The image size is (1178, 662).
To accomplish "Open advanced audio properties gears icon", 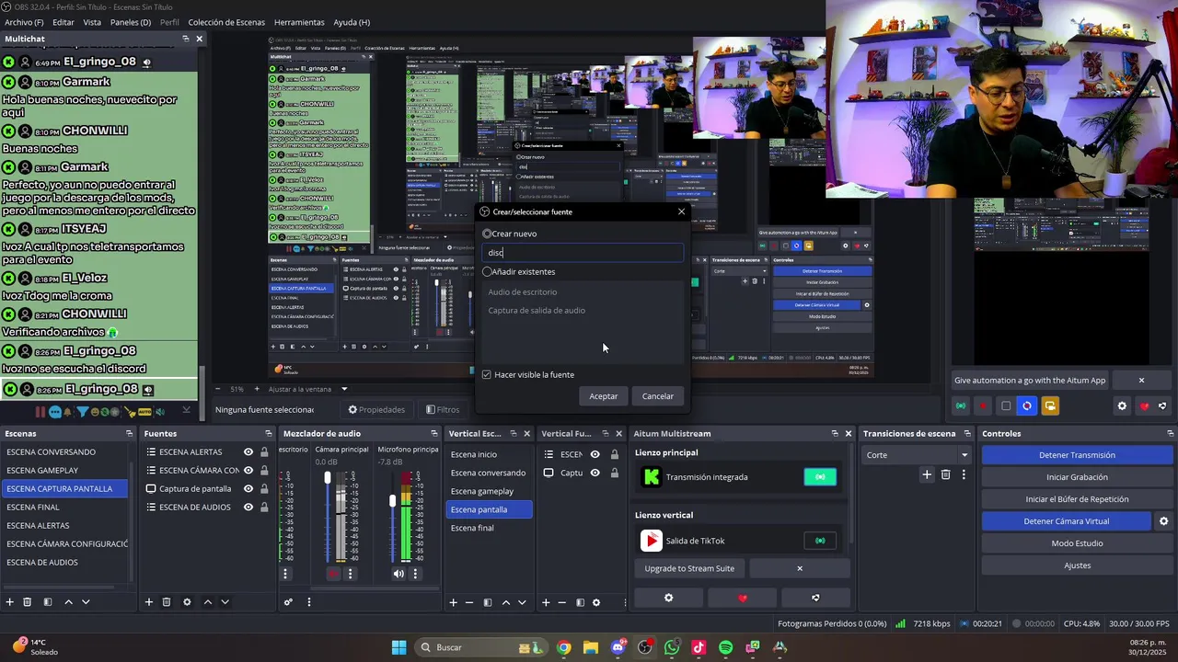I will (x=288, y=602).
